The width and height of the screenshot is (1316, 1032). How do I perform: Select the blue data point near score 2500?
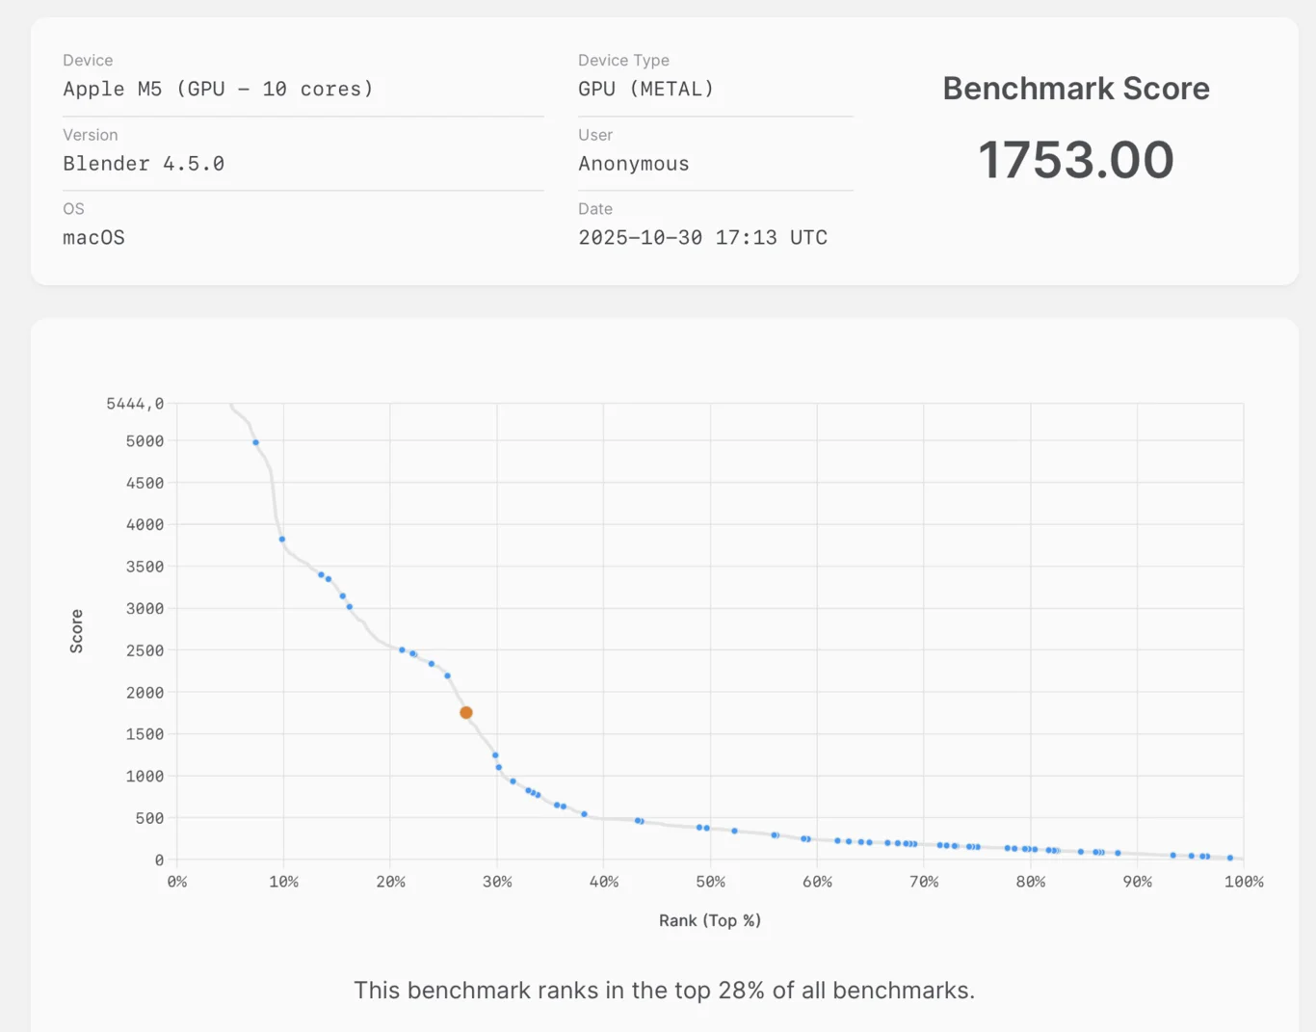(403, 650)
